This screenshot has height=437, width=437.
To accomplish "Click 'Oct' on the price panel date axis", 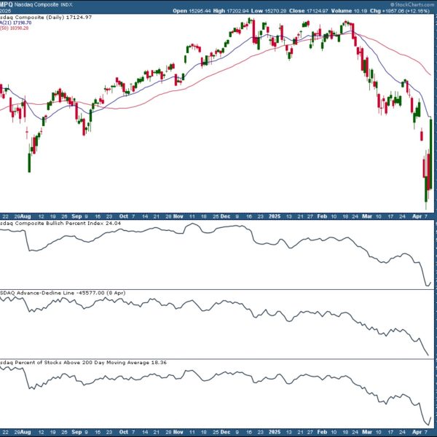I will [x=124, y=216].
